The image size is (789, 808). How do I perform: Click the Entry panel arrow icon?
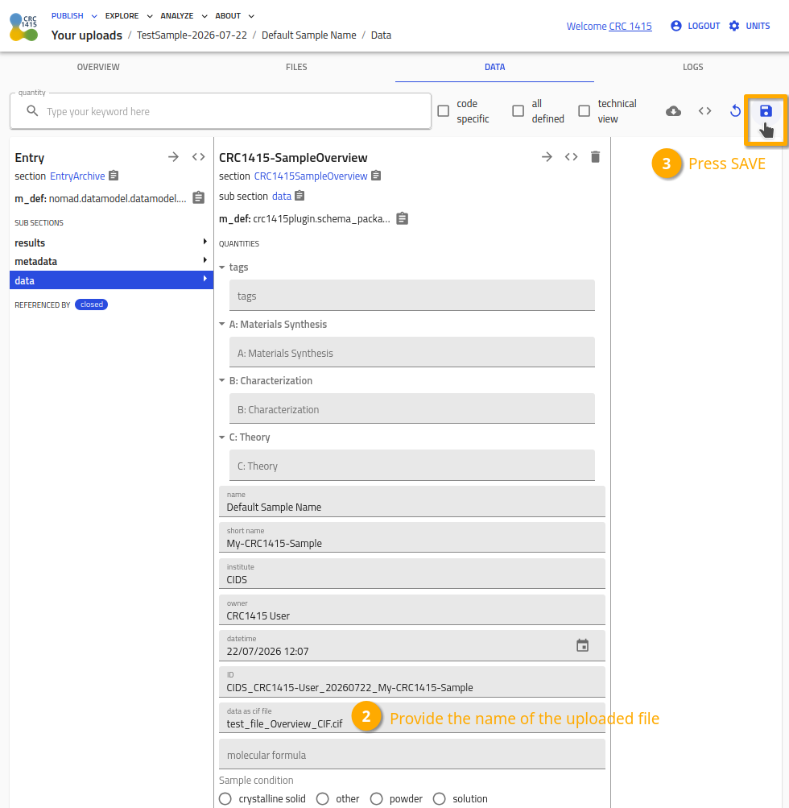pyautogui.click(x=174, y=156)
